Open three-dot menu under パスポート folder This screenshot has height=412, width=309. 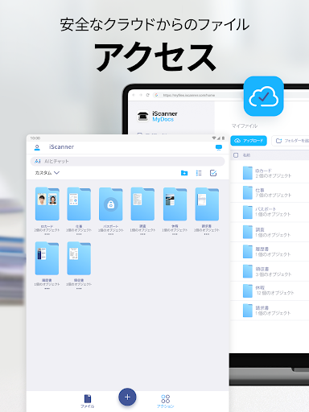pos(111,234)
